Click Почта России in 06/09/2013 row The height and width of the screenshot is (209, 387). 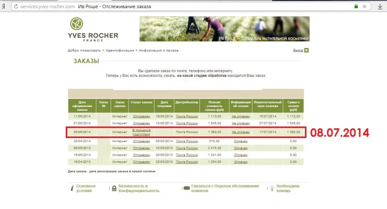(187, 148)
